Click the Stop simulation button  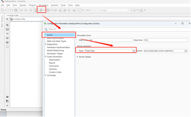click(74, 10)
